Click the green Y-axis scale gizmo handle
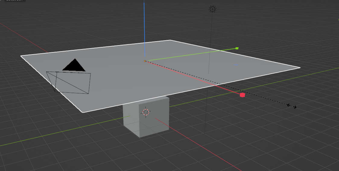Viewport: 339px width, 171px height. tap(237, 48)
